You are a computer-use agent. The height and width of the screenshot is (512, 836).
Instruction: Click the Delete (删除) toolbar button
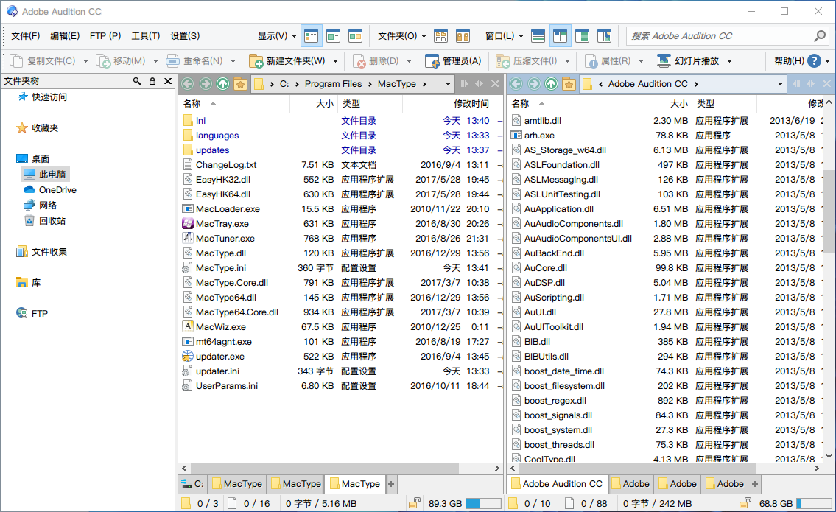(x=376, y=61)
